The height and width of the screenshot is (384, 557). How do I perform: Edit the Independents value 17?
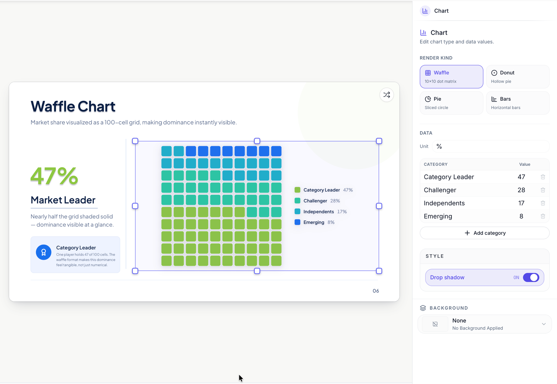pyautogui.click(x=521, y=203)
